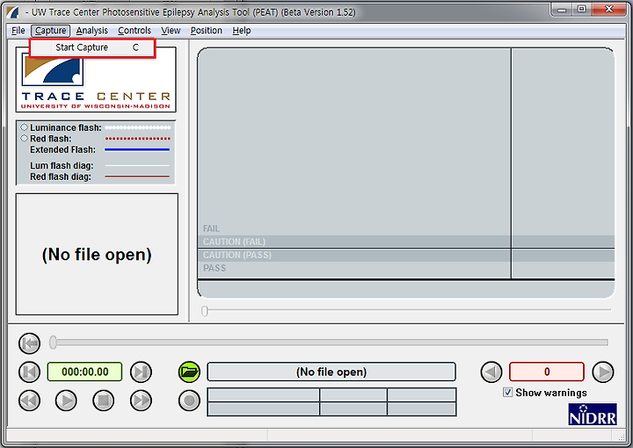Select the Red flash radio button
633x448 pixels.
click(x=25, y=138)
